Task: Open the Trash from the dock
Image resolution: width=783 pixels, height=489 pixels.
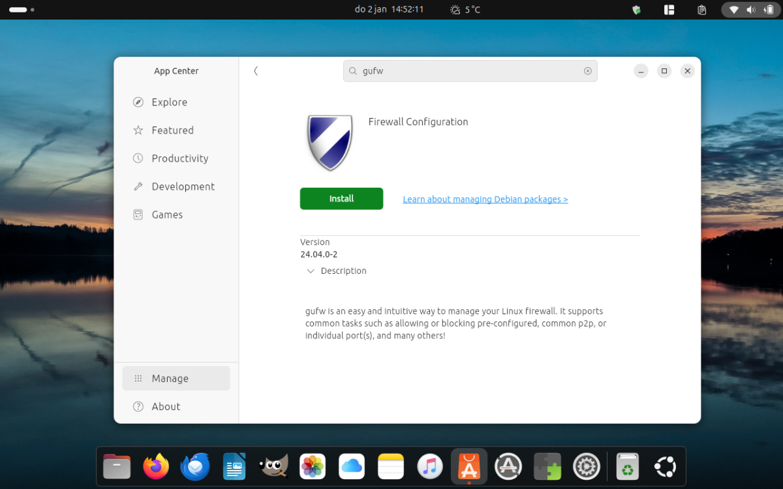Action: (x=627, y=466)
